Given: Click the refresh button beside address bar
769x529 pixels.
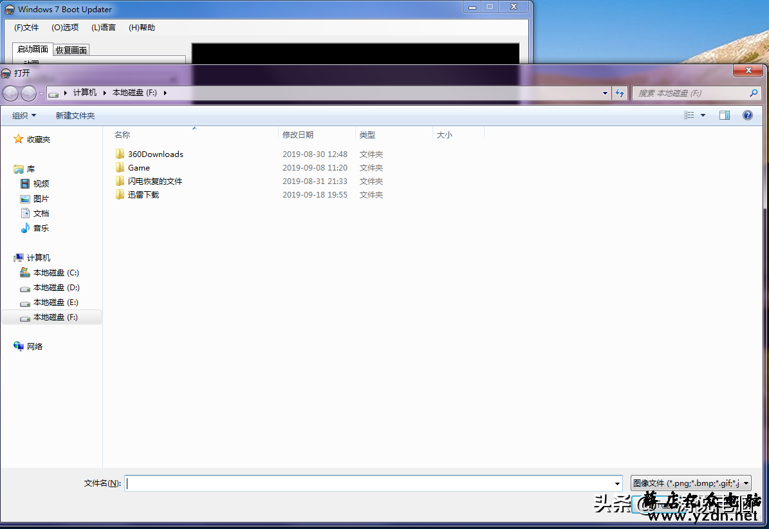Looking at the screenshot, I should 620,93.
